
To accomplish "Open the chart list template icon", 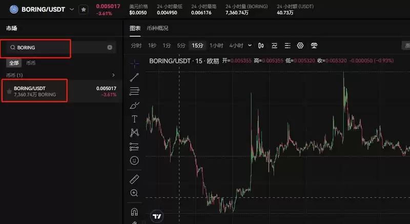I will 288,46.
